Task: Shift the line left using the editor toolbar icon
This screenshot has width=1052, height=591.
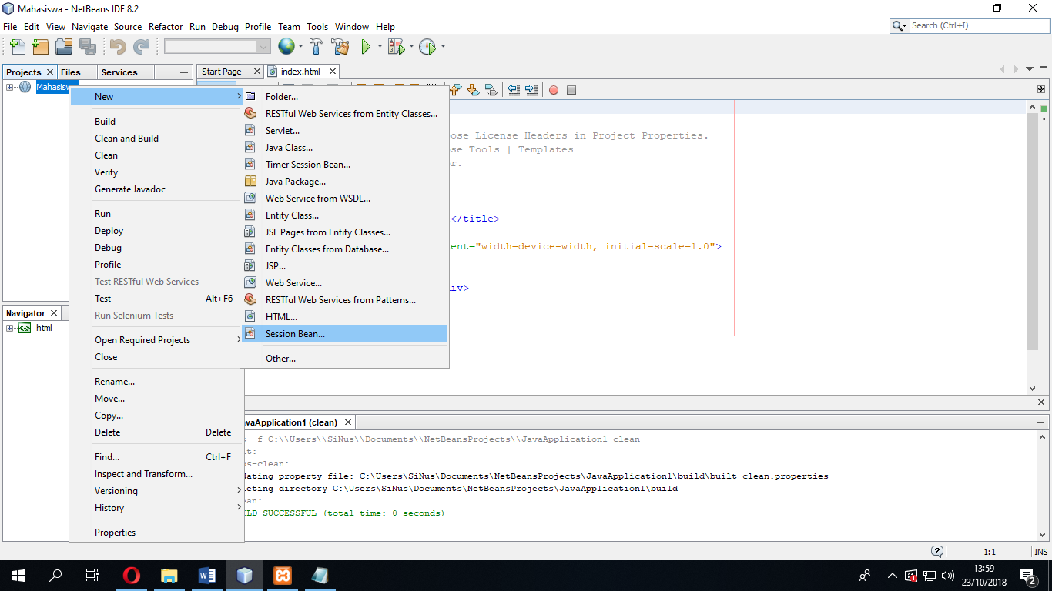Action: (x=514, y=90)
